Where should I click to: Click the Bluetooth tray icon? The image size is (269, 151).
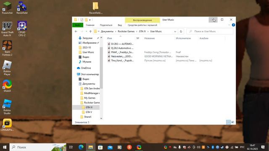(213, 147)
